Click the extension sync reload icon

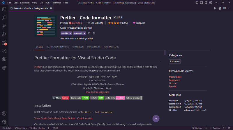(x=89, y=33)
